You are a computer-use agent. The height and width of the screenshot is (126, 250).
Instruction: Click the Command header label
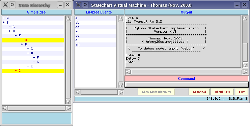186,78
